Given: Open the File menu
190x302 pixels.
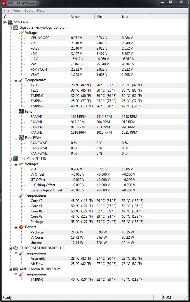Looking at the screenshot, I should pos(6,11).
